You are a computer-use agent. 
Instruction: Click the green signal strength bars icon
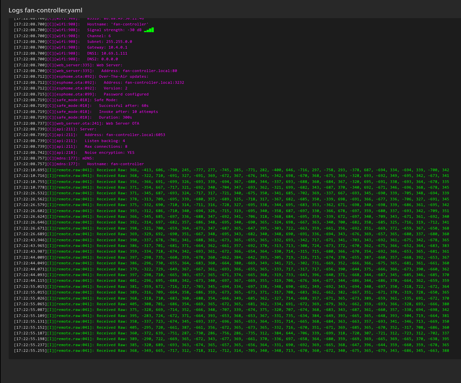[x=149, y=30]
